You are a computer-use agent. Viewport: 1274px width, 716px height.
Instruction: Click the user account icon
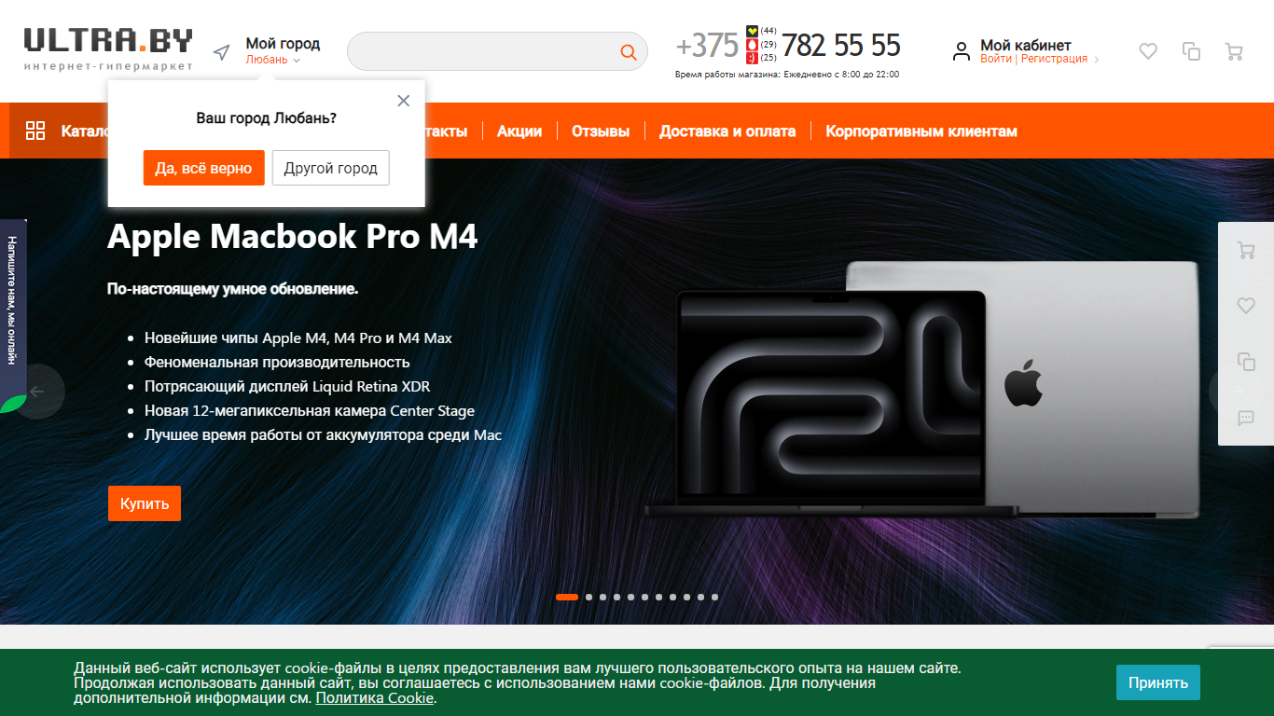[962, 51]
